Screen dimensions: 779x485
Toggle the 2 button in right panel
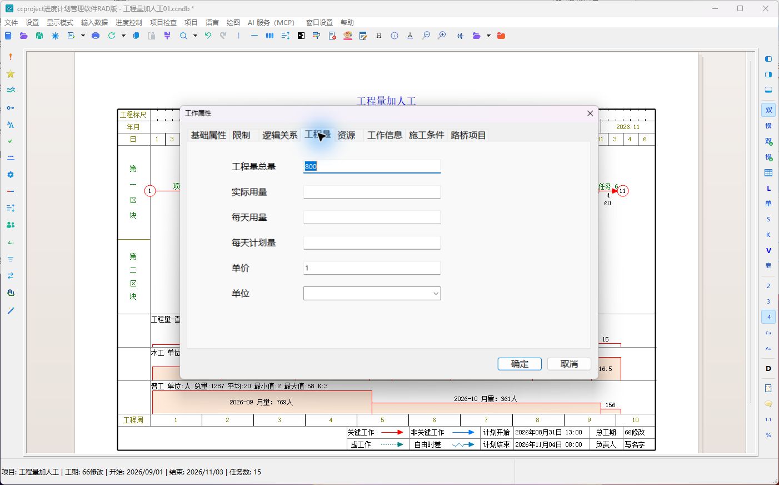tap(768, 286)
